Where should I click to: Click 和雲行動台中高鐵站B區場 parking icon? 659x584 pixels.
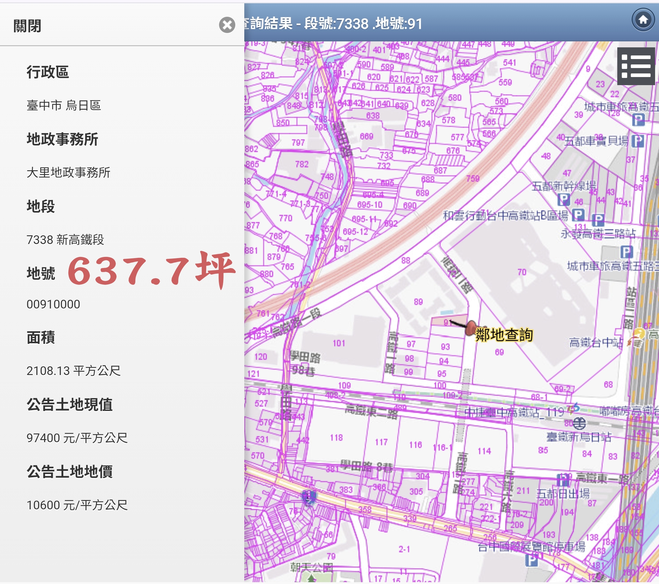(x=578, y=215)
